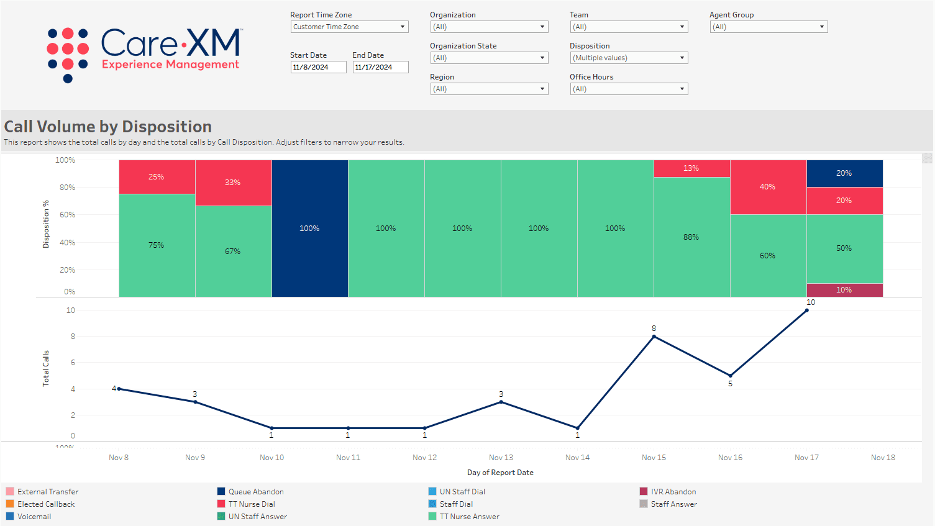Select the Queue Abandon legend swatch
935x526 pixels.
click(x=221, y=491)
